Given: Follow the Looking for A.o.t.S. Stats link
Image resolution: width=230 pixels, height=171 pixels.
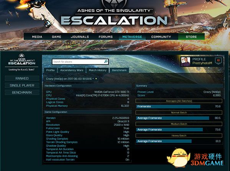Looking at the screenshot, I should pos(21,69).
